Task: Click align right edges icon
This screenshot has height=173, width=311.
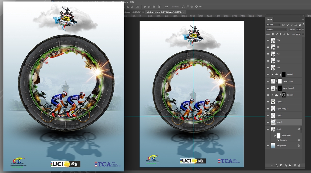Action: [x=132, y=7]
